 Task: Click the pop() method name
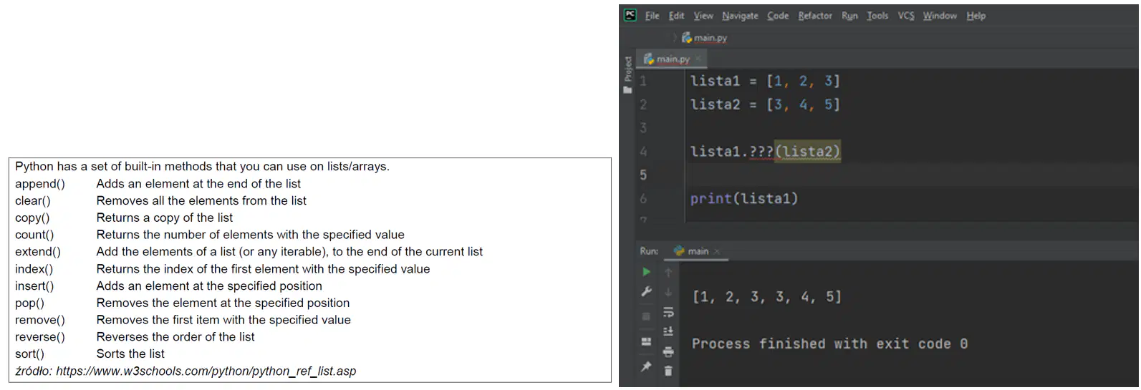pyautogui.click(x=29, y=303)
